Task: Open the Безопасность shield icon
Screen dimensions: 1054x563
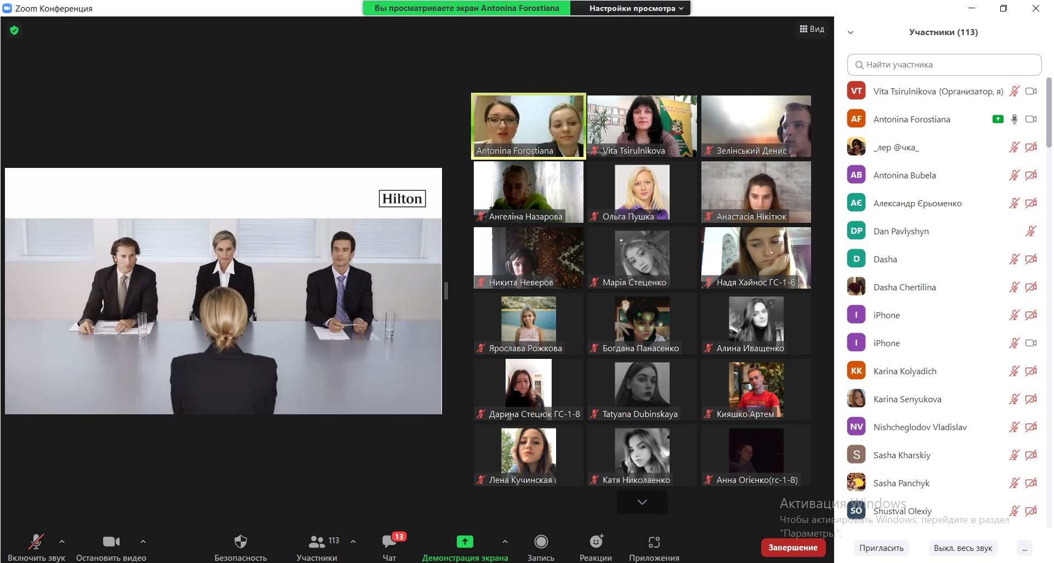Action: (240, 542)
